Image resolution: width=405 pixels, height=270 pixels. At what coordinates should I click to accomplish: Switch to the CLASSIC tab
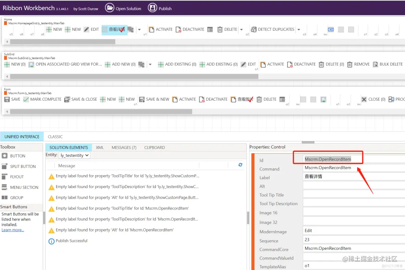(55, 137)
